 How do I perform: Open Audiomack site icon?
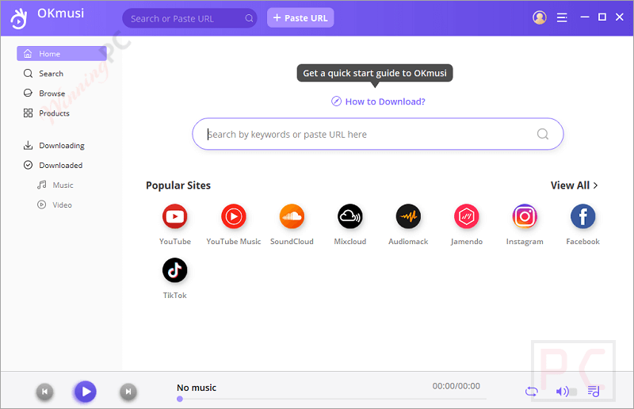coord(408,216)
